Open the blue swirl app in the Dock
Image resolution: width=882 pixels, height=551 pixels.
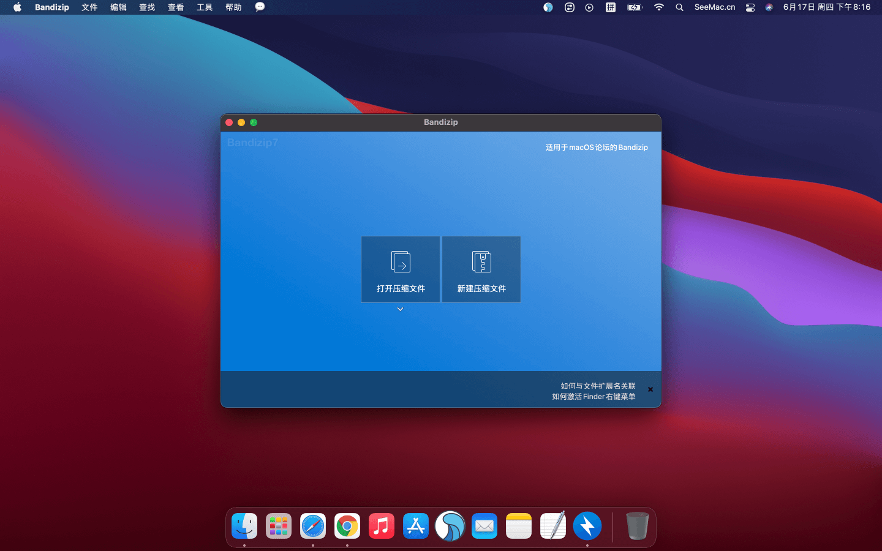pyautogui.click(x=450, y=526)
